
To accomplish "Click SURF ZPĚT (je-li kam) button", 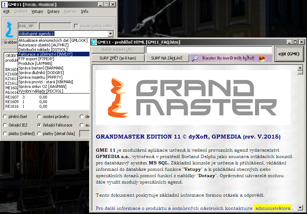I will pyautogui.click(x=118, y=58).
